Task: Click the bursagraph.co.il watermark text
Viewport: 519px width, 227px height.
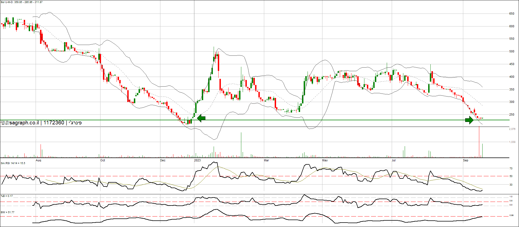Action: coord(21,123)
